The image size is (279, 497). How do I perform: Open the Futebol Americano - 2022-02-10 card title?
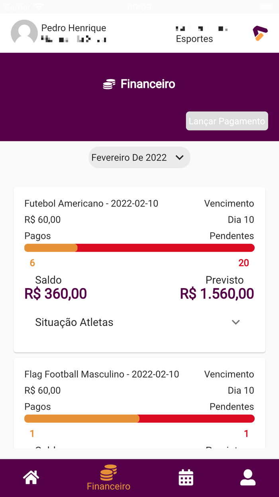(91, 204)
